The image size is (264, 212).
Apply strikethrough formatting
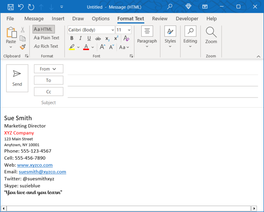point(98,39)
